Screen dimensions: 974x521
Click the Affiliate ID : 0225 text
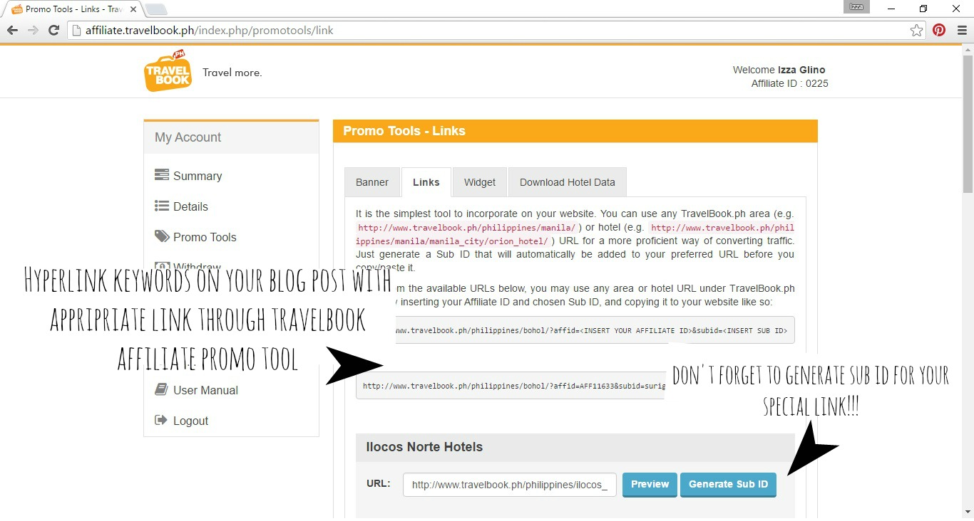[x=789, y=83]
